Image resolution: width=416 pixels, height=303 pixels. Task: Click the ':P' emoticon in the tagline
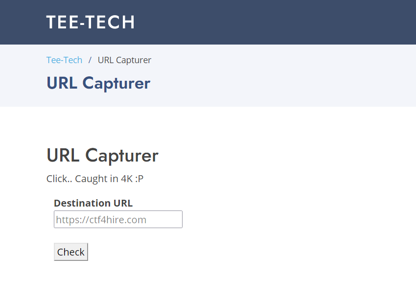139,179
